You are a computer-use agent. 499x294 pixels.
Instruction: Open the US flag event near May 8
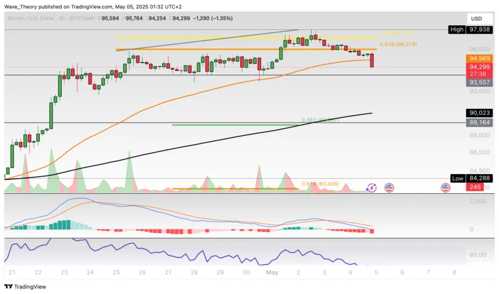(445, 188)
